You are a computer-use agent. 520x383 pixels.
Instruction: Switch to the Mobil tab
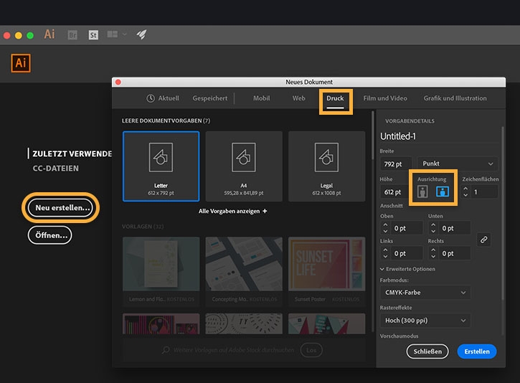[261, 98]
